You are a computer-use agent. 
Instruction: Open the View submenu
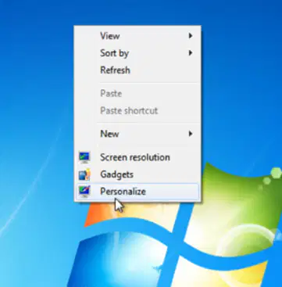click(x=137, y=36)
